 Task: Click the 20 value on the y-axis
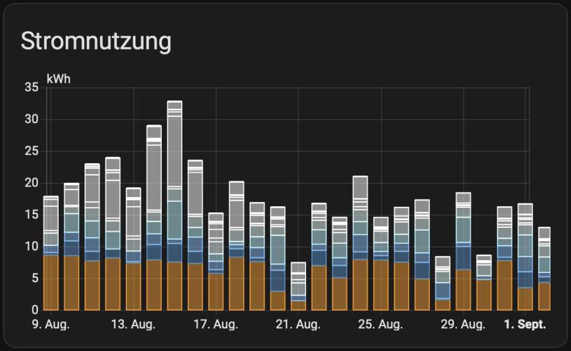pos(32,183)
